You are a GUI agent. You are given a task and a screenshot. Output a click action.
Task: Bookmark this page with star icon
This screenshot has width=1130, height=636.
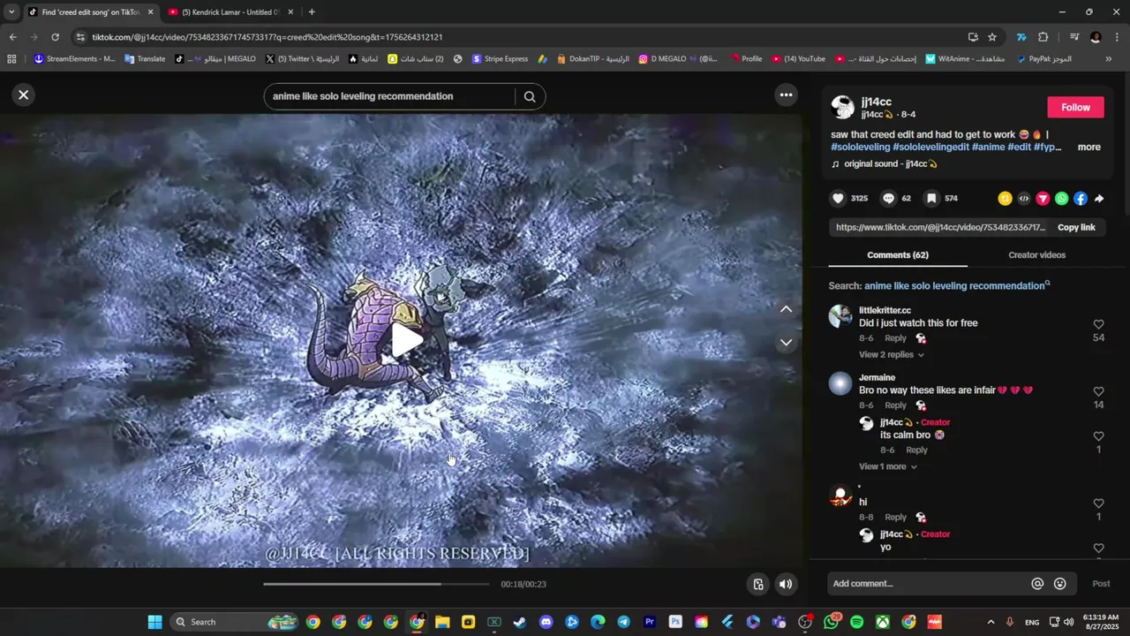[992, 37]
